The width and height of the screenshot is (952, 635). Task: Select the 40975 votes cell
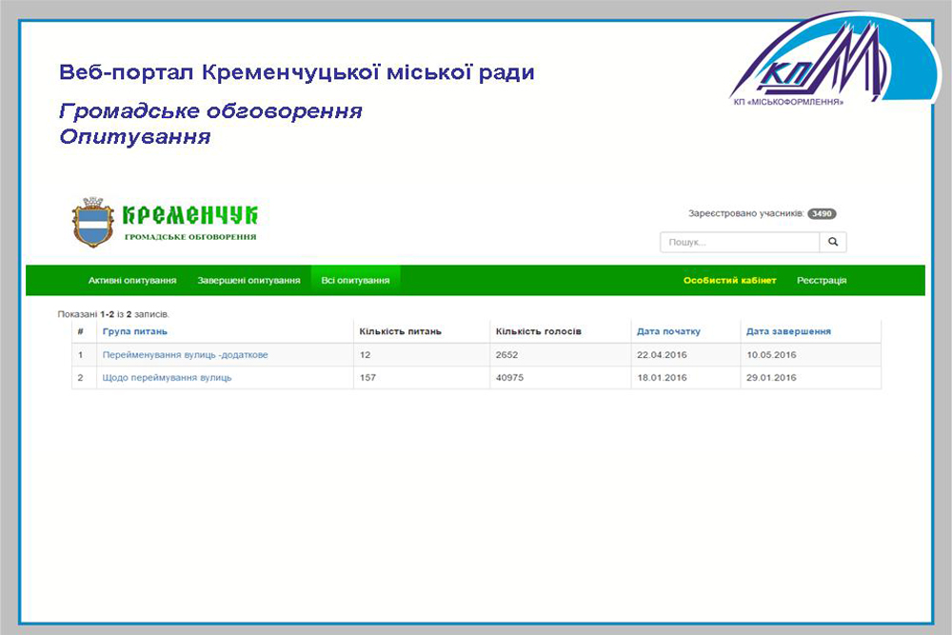pos(509,378)
